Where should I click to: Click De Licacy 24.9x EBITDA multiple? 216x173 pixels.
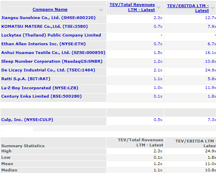coord(210,70)
